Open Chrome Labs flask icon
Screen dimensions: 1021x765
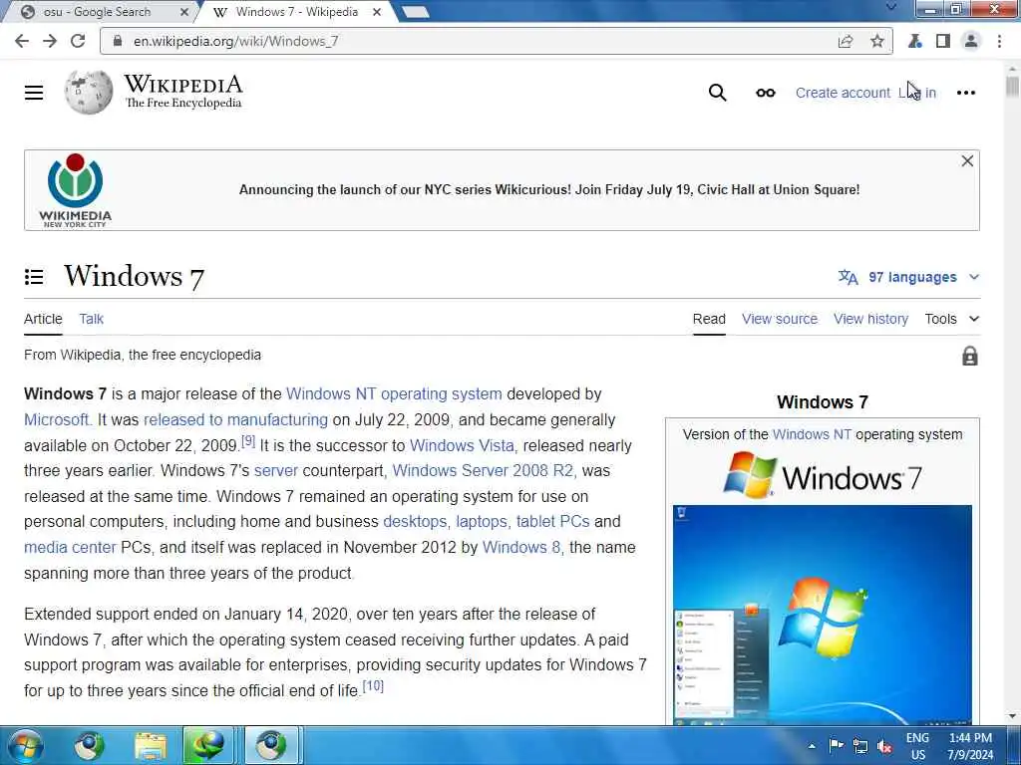click(915, 41)
